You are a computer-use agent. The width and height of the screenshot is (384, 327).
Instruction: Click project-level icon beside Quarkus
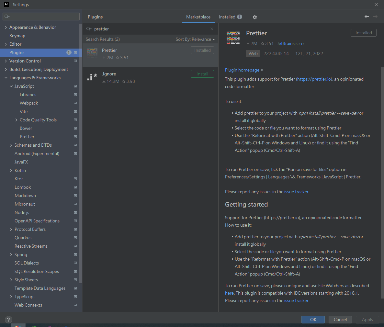[75, 238]
